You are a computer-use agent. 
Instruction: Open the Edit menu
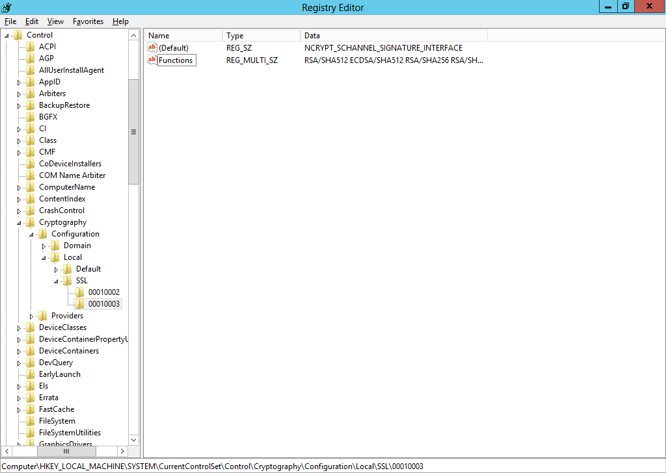pyautogui.click(x=31, y=21)
